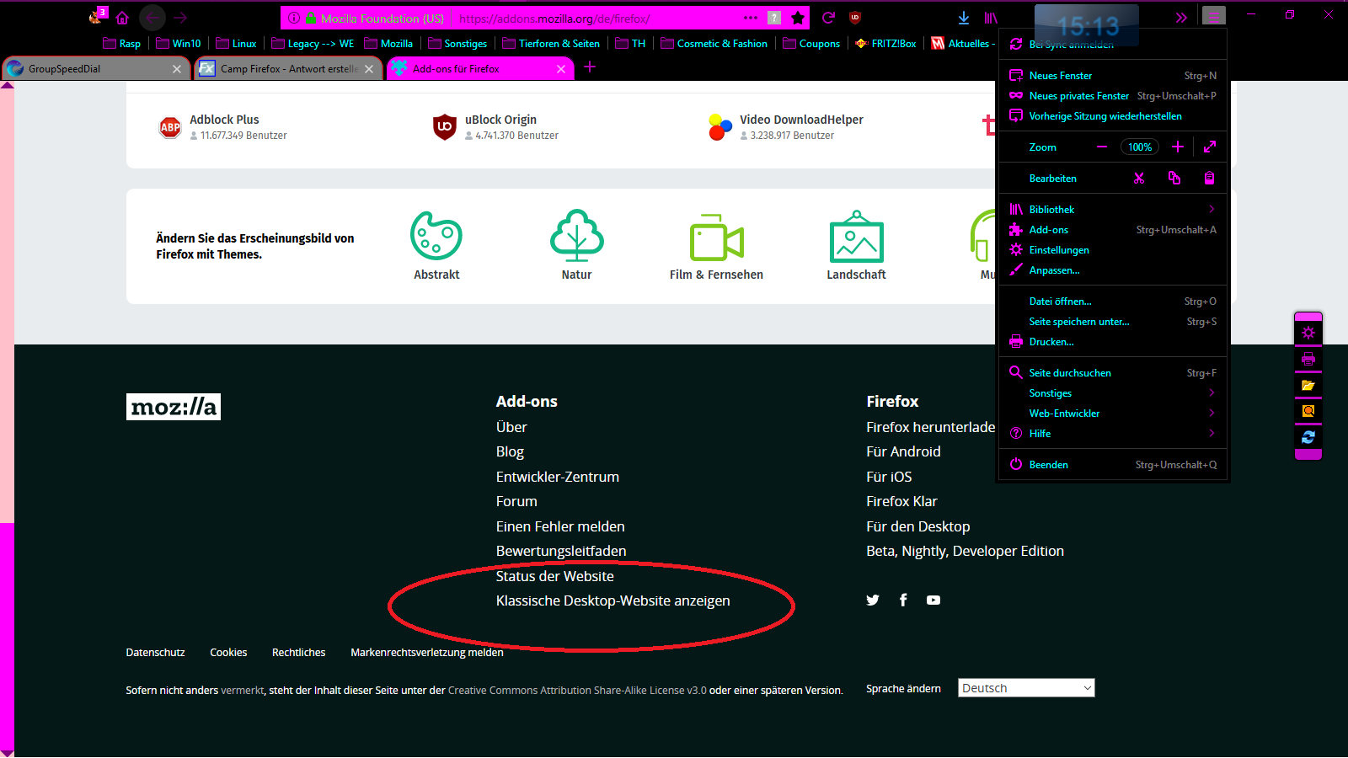
Task: Click the paste clipboard icon in Bearbeiten row
Action: click(1209, 179)
